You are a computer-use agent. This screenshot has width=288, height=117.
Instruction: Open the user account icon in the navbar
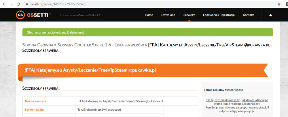click(x=270, y=15)
